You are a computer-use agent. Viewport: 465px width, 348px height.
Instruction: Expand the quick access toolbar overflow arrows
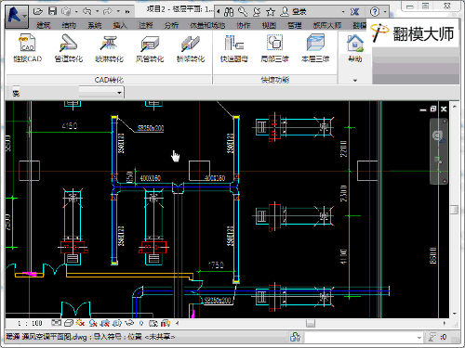[x=127, y=12]
